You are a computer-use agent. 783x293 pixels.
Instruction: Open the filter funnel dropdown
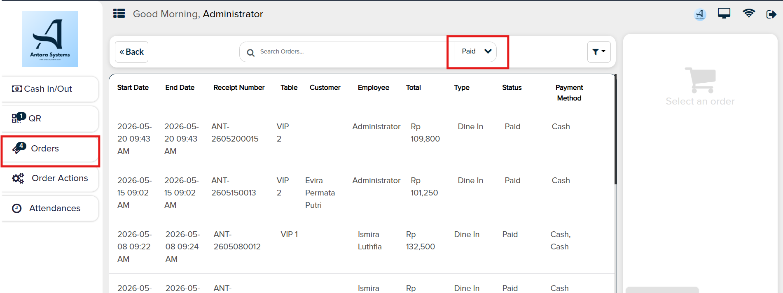pos(599,52)
